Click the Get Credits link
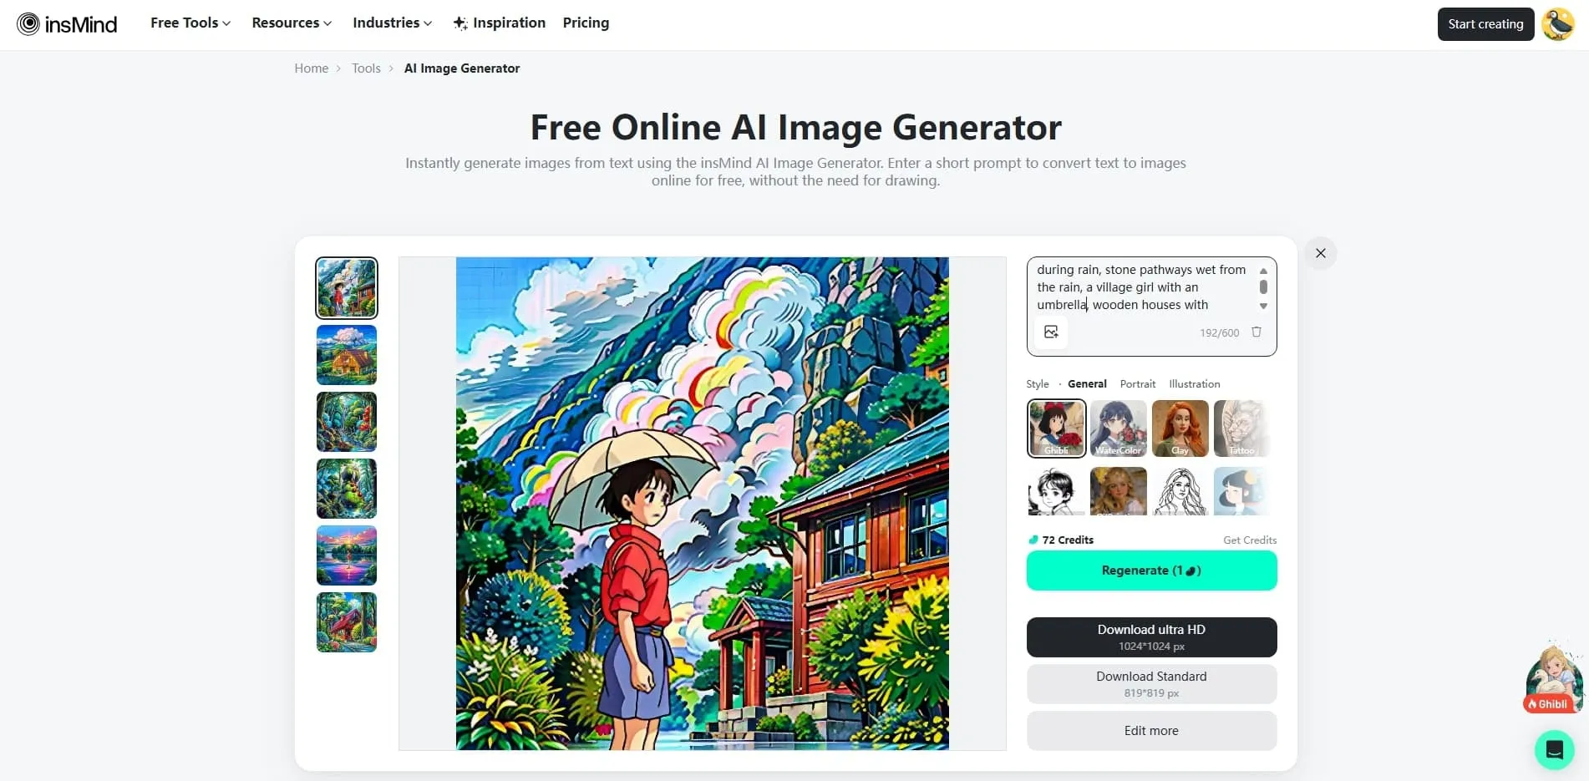Viewport: 1589px width, 781px height. (x=1249, y=540)
